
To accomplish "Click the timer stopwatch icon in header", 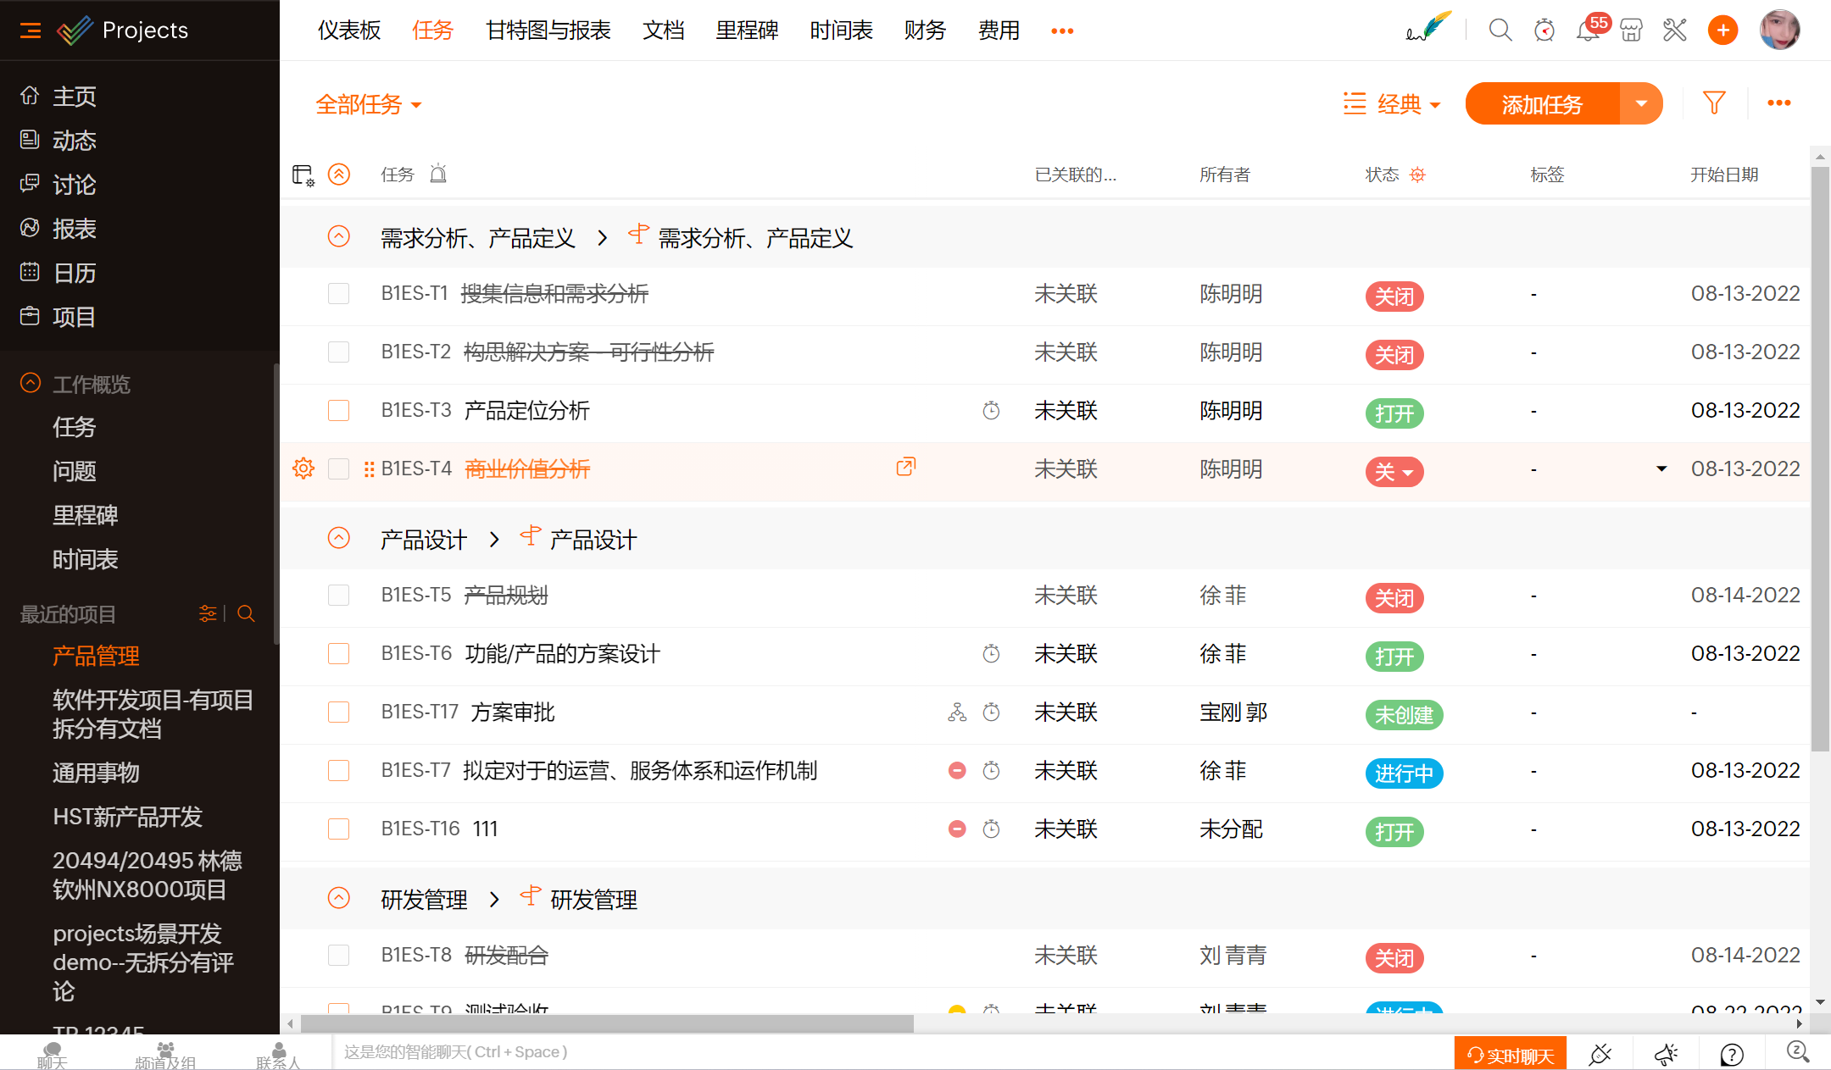I will pyautogui.click(x=1544, y=30).
